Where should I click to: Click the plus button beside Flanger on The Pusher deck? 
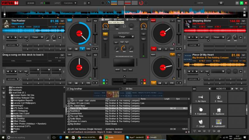59,37
